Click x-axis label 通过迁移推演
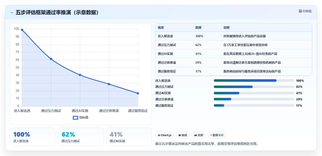Viewport: 322px width, 156px height. 109,111
